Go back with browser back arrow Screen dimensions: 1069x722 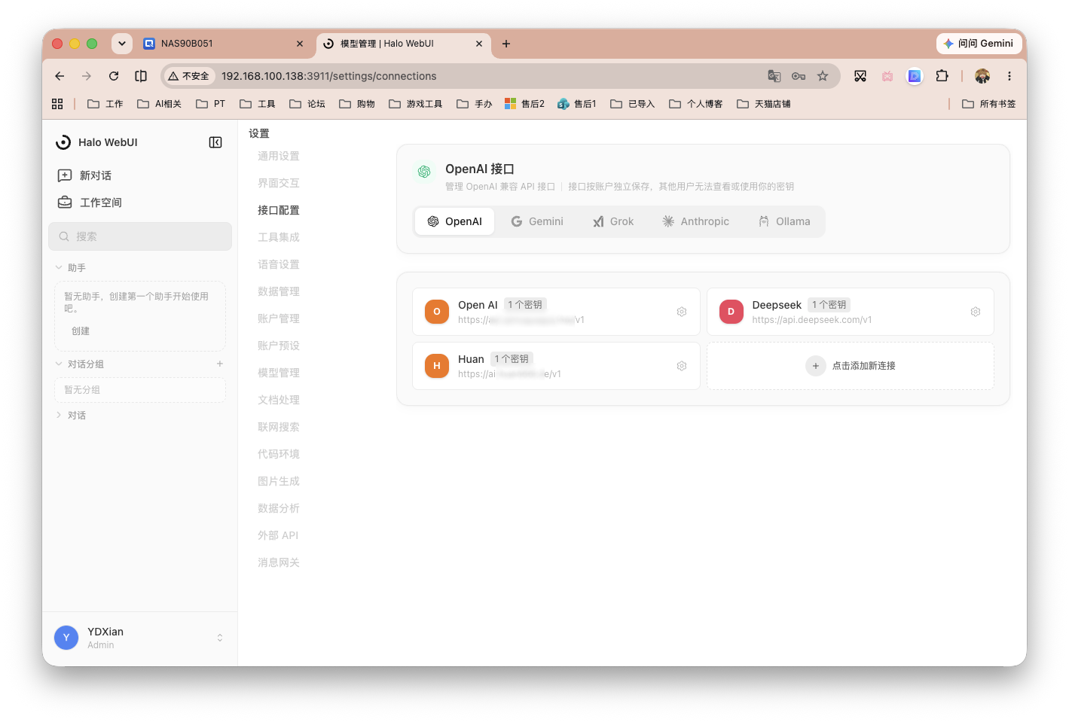[60, 76]
